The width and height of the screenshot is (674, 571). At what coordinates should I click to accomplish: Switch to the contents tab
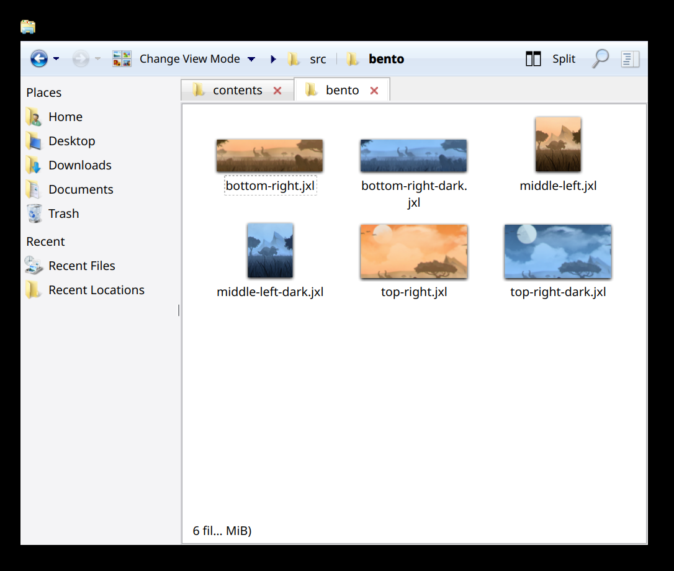(x=238, y=90)
